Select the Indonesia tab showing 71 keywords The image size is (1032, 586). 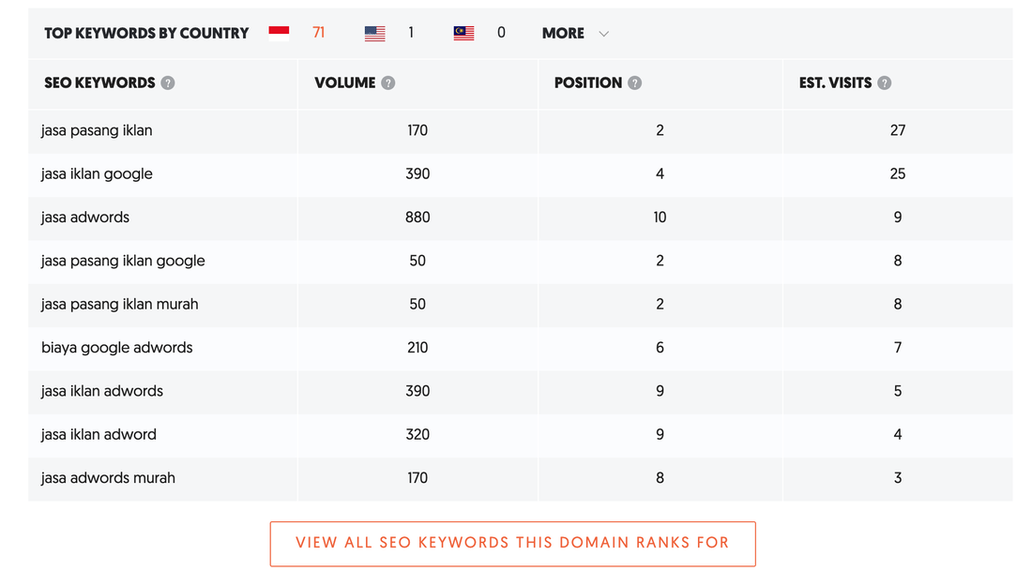(x=318, y=33)
